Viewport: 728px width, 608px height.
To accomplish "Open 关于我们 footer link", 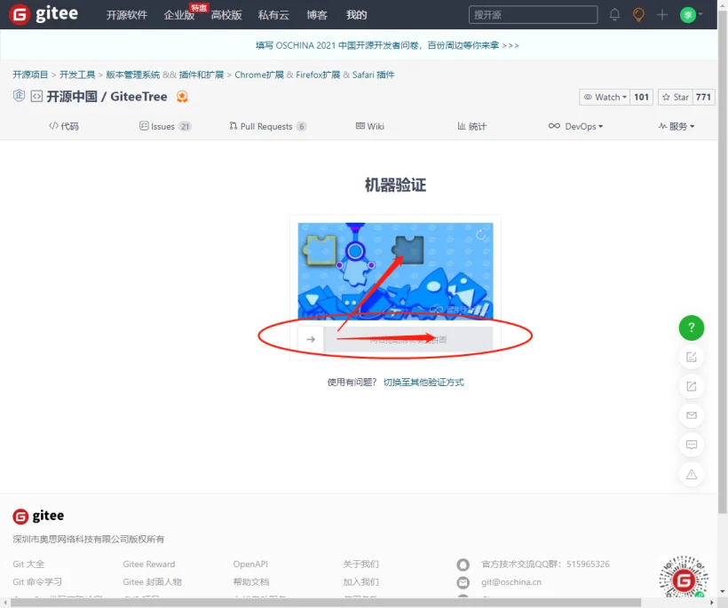I will 360,565.
